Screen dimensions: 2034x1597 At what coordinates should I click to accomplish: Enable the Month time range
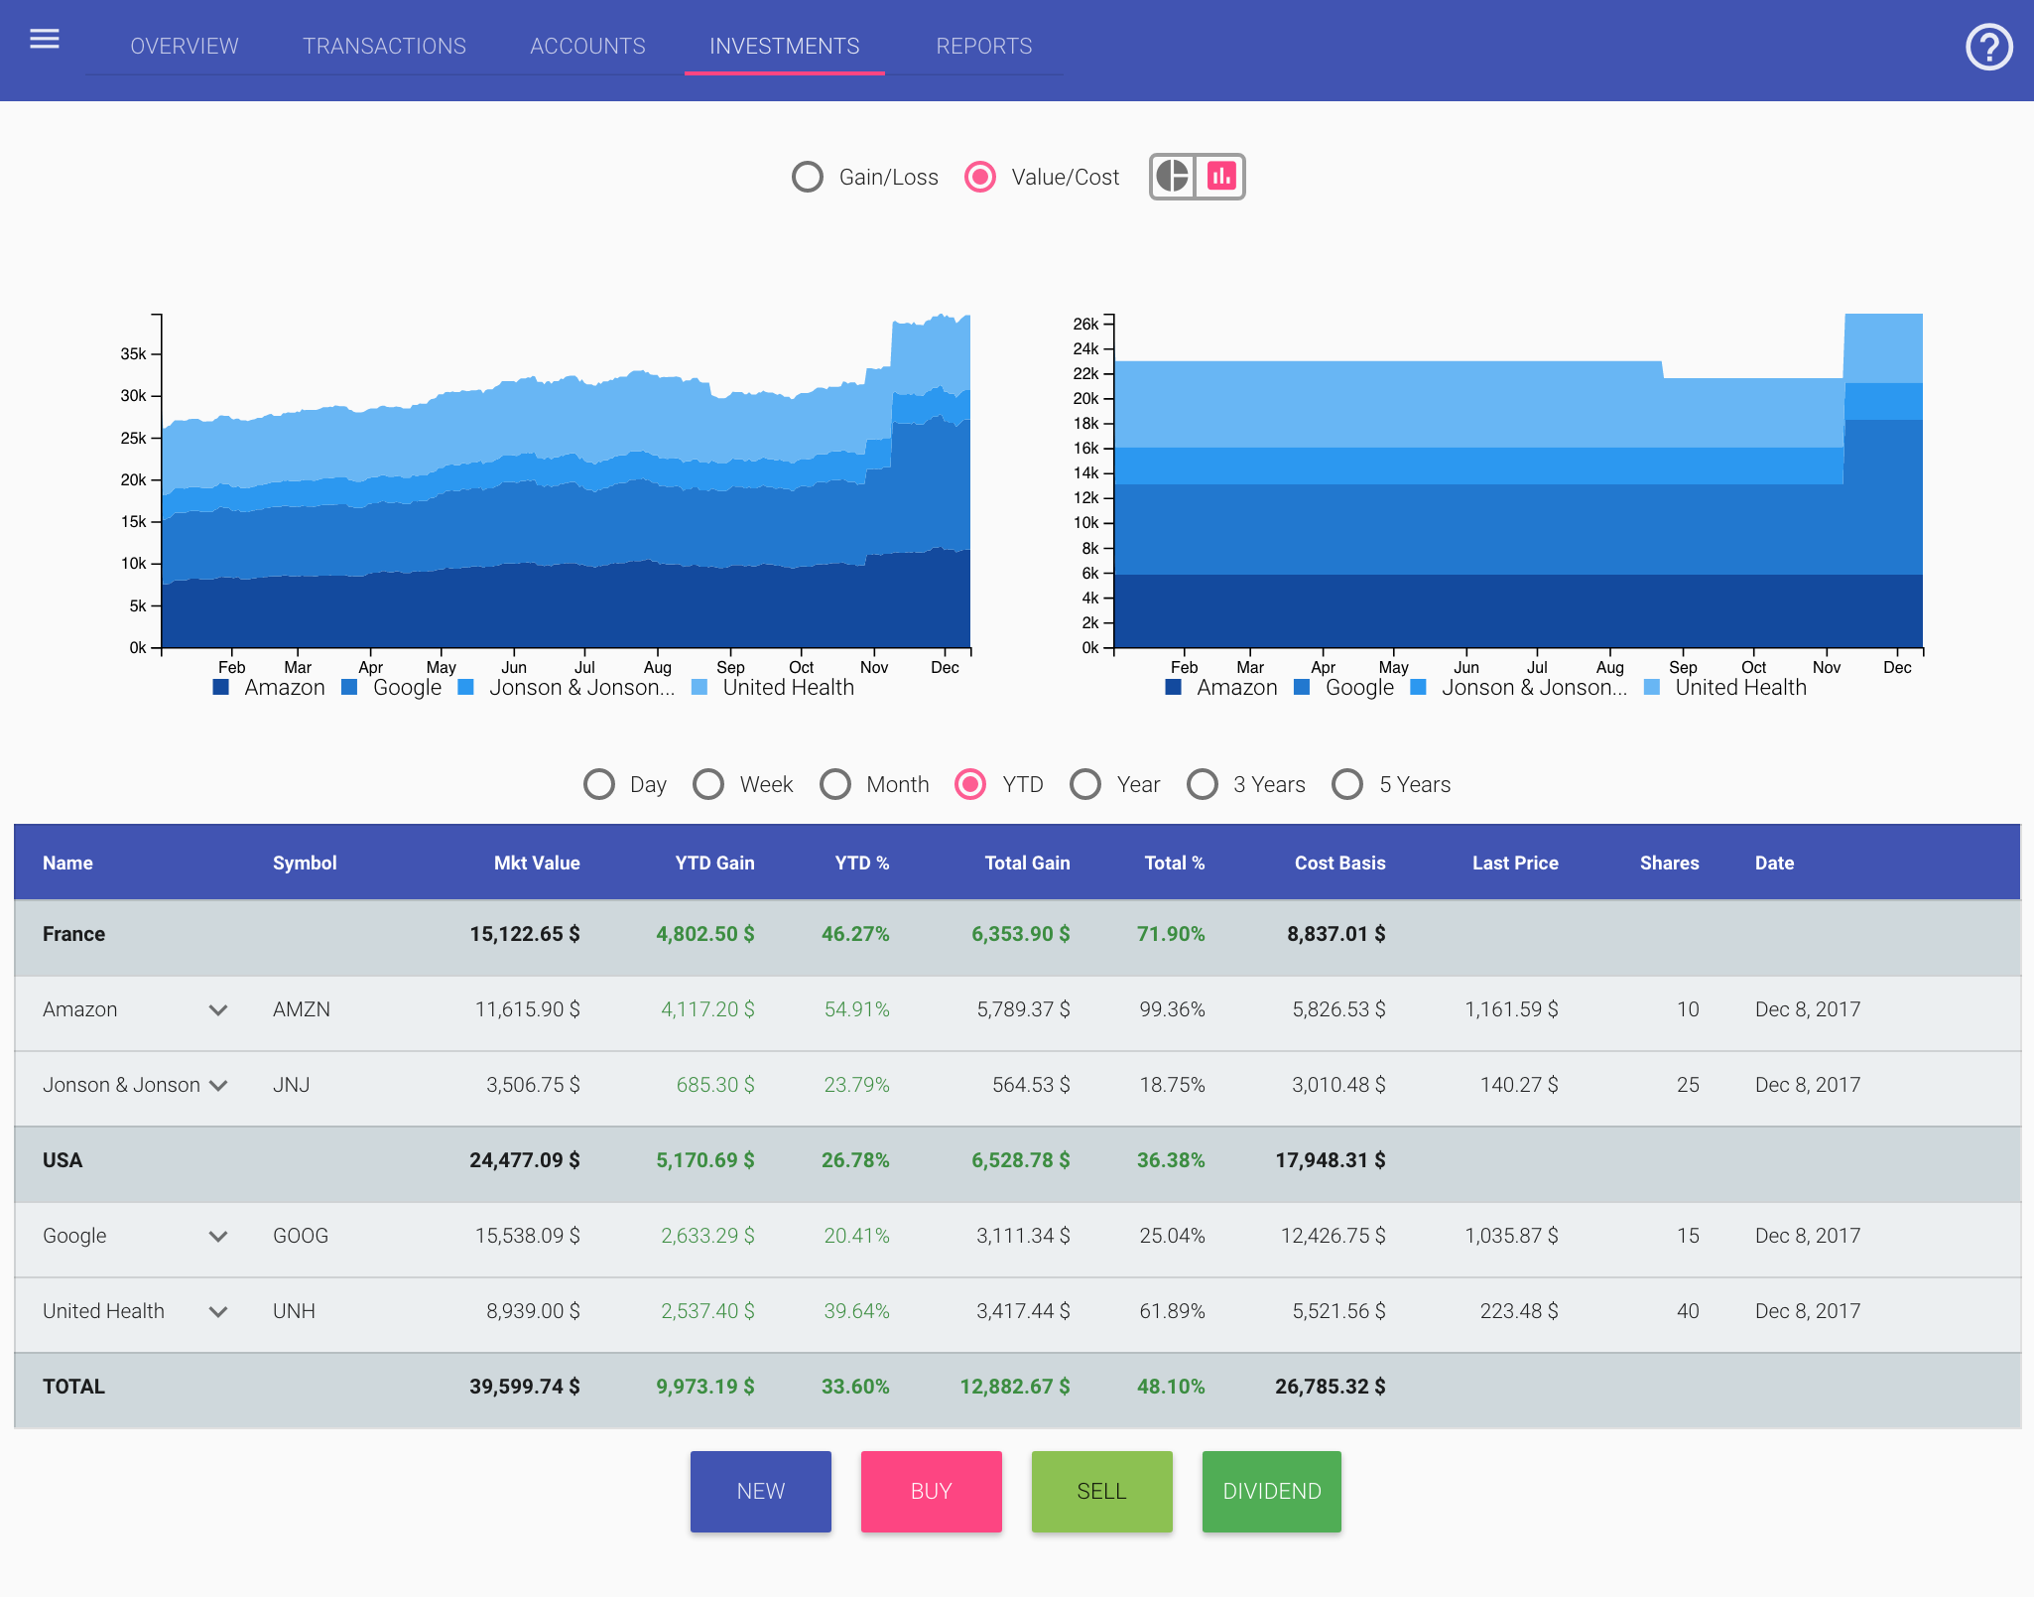click(x=835, y=784)
